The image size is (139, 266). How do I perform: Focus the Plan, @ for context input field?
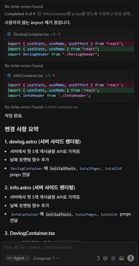pos(69,247)
